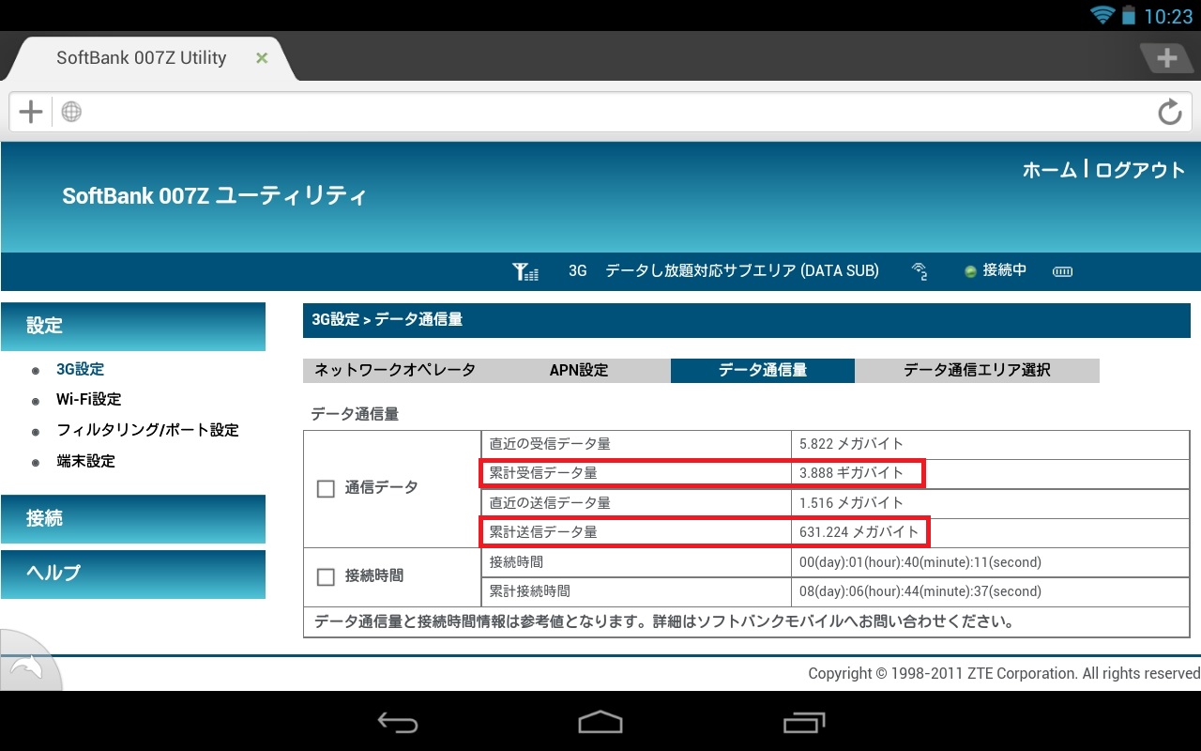Click the 1.516 メガバイト value

tap(851, 502)
